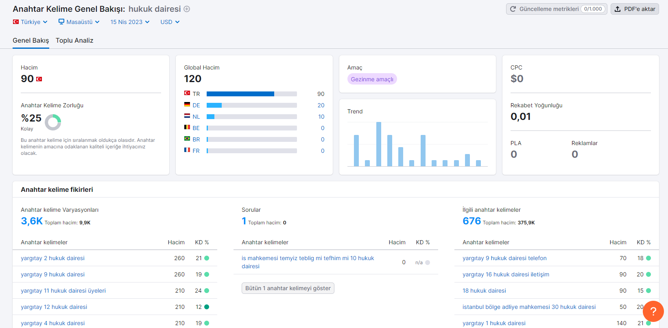The width and height of the screenshot is (668, 328).
Task: Click the refresh icon in Güncelleme metrikleri
Action: pos(513,9)
